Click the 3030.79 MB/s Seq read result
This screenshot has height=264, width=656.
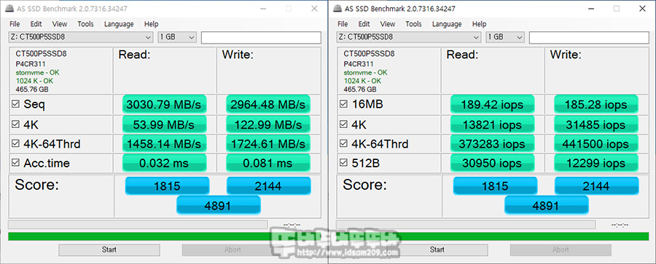point(165,105)
